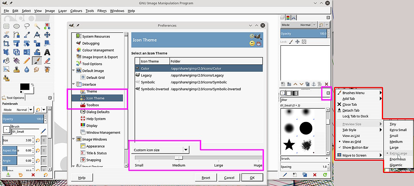The width and height of the screenshot is (414, 186).
Task: Choose the Measure compass tool
Action: pyautogui.click(x=37, y=35)
